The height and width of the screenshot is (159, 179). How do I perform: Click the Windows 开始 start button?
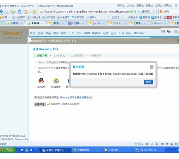[x=8, y=150]
